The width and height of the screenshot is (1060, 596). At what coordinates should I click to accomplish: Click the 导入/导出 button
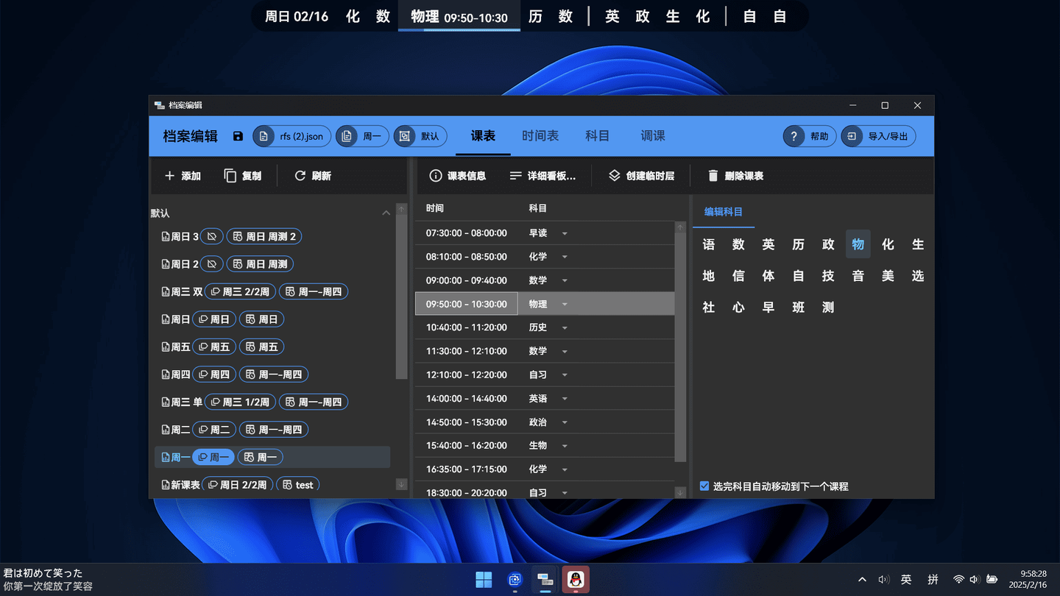click(x=878, y=136)
